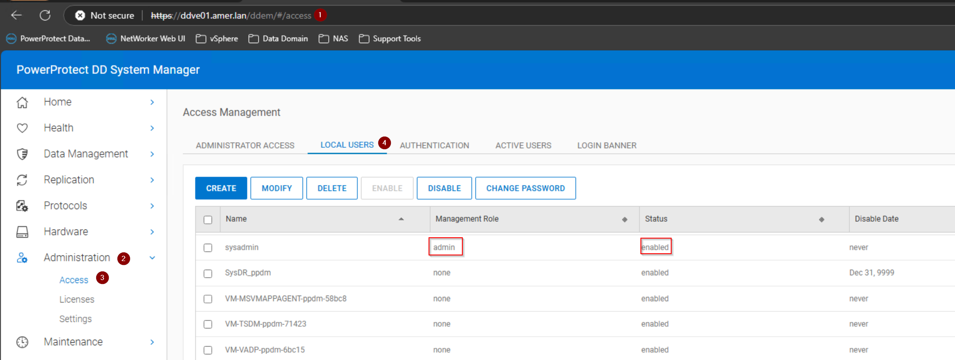Screen dimensions: 955x360
Task: Reload the page with refresh icon
Action: [x=45, y=16]
